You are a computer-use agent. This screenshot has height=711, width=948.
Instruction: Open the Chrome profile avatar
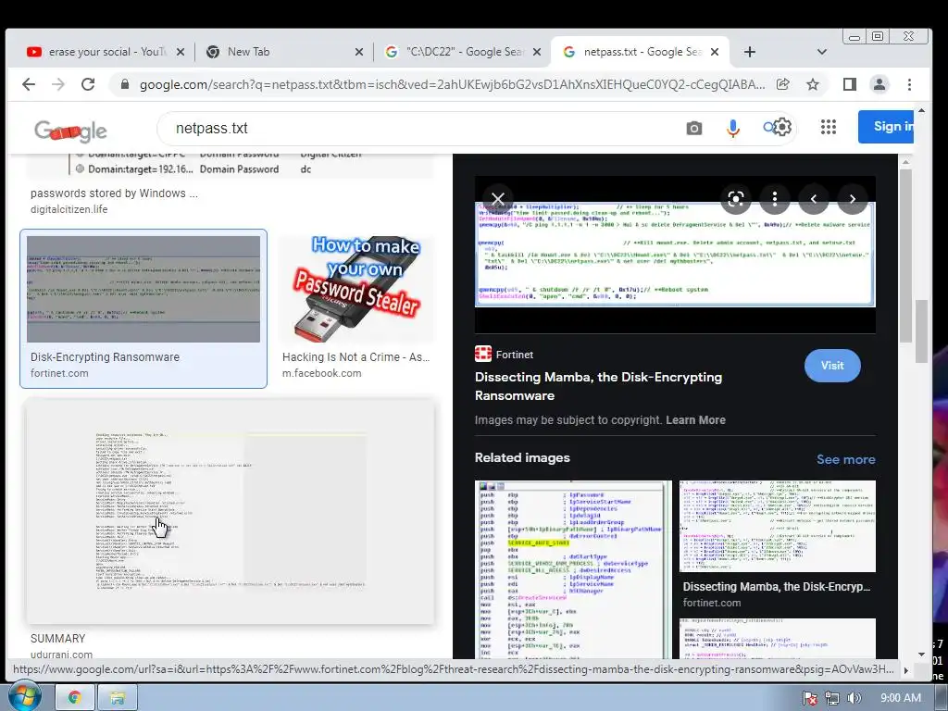879,84
